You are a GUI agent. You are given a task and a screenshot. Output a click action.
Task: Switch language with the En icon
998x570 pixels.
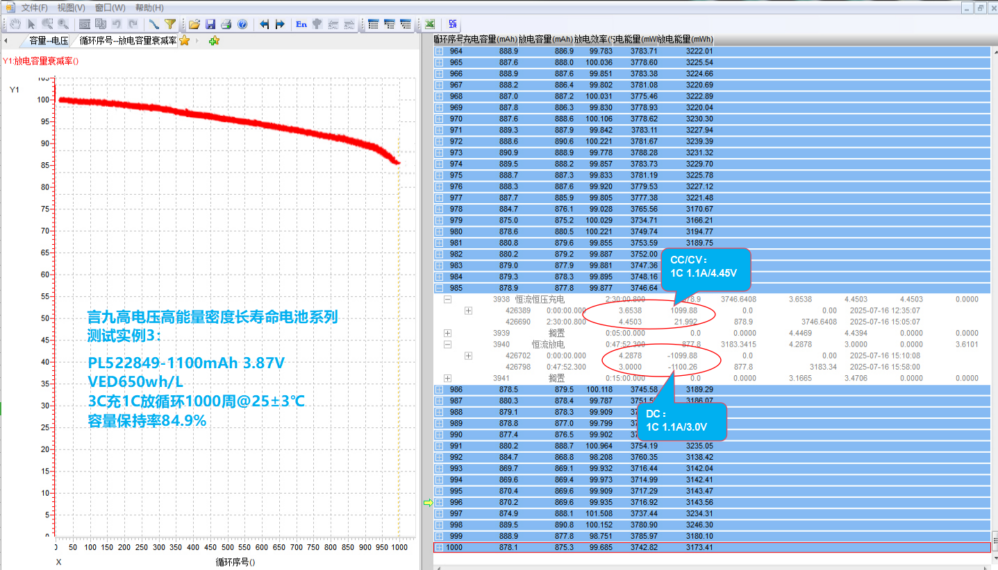click(301, 24)
